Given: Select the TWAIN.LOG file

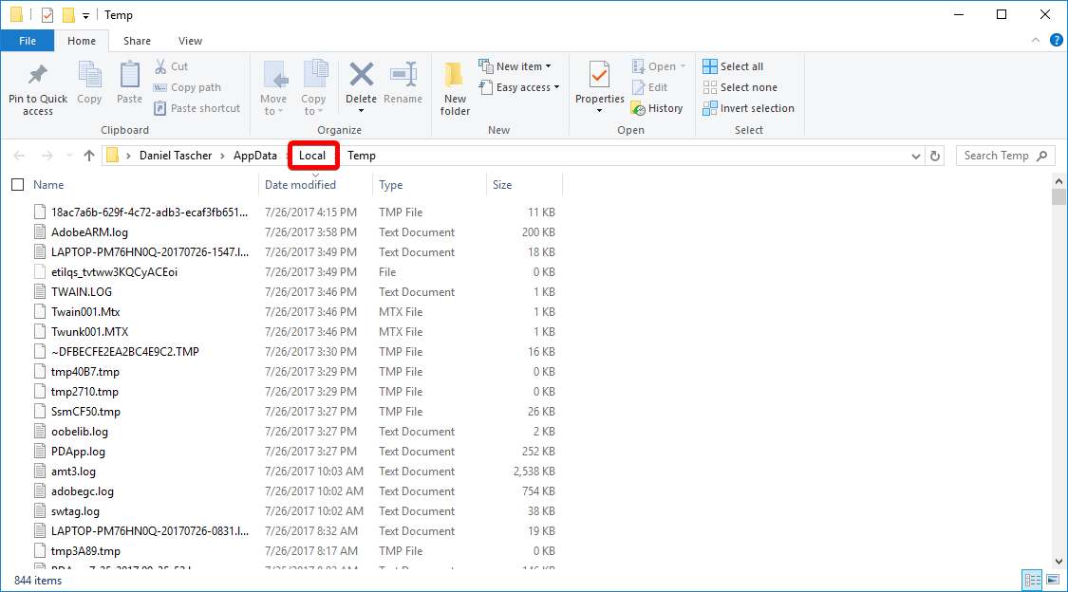Looking at the screenshot, I should point(81,292).
